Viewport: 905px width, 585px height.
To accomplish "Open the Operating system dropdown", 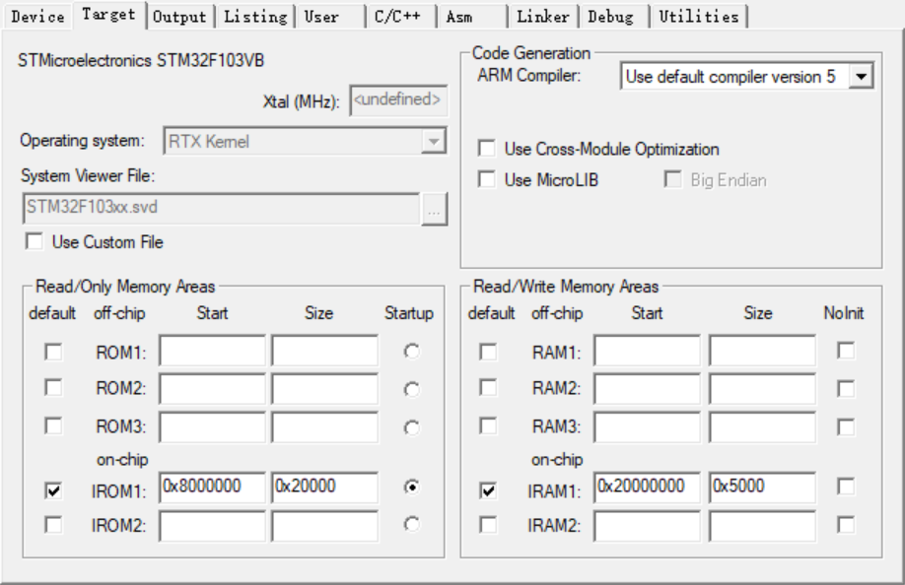I will point(305,141).
